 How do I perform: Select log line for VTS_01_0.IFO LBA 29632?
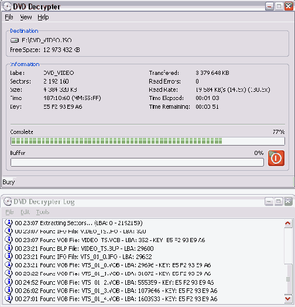[x=83, y=257]
